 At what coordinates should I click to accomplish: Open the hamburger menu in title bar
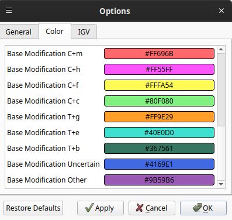[9, 11]
